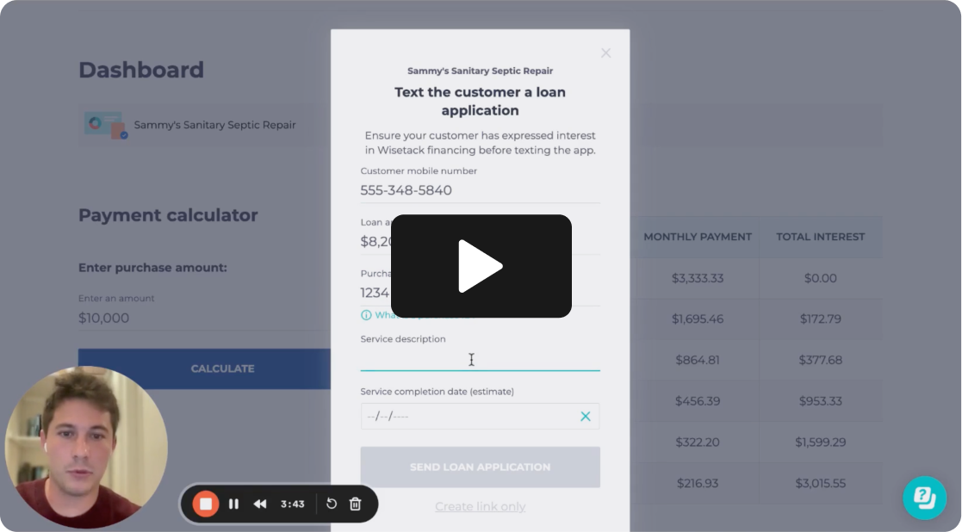The height and width of the screenshot is (532, 962).
Task: Focus the Service description field
Action: click(x=480, y=360)
